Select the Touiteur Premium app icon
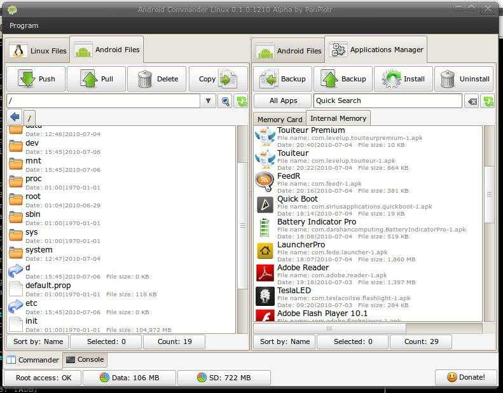 pyautogui.click(x=265, y=135)
